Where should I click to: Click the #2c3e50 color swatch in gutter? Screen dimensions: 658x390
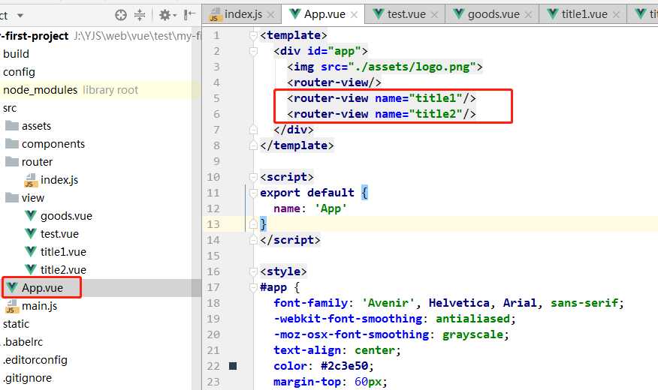233,366
